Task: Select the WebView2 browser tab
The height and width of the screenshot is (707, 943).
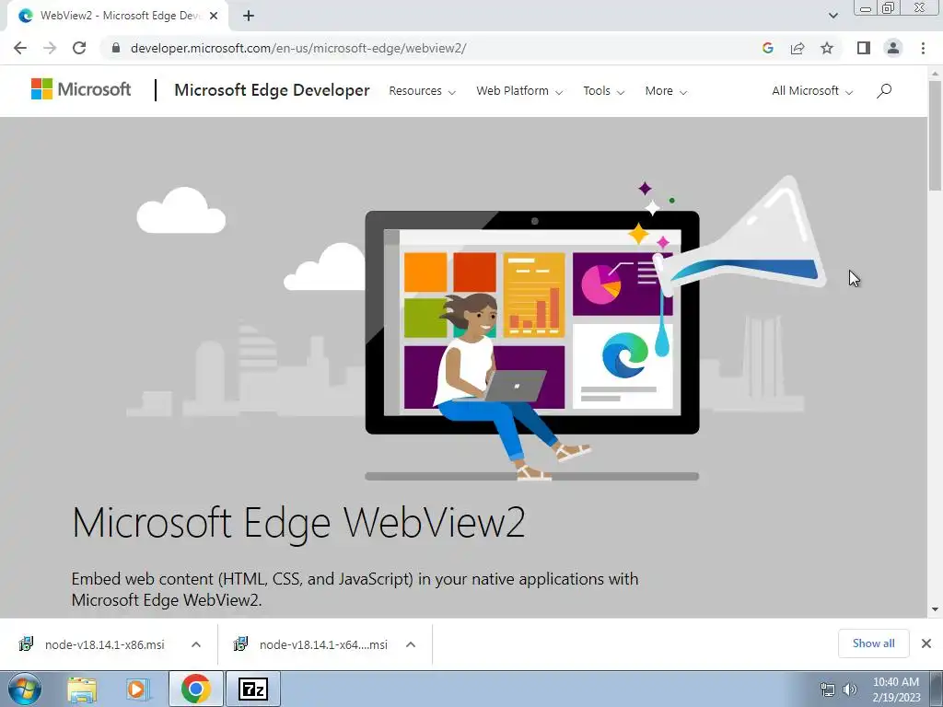Action: click(118, 16)
